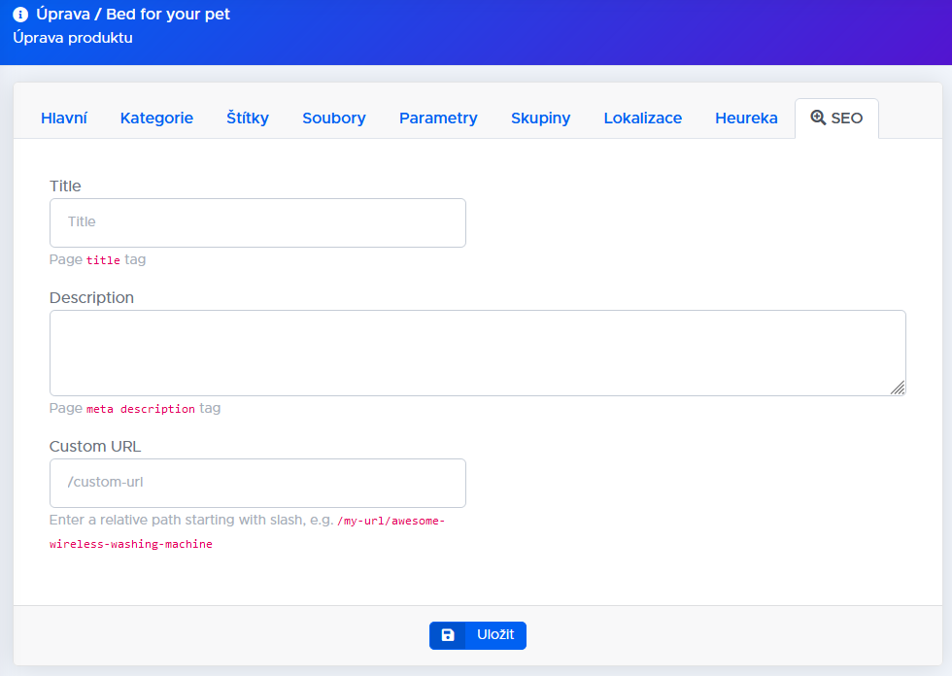Switch to the Skupiny tab

(x=540, y=118)
